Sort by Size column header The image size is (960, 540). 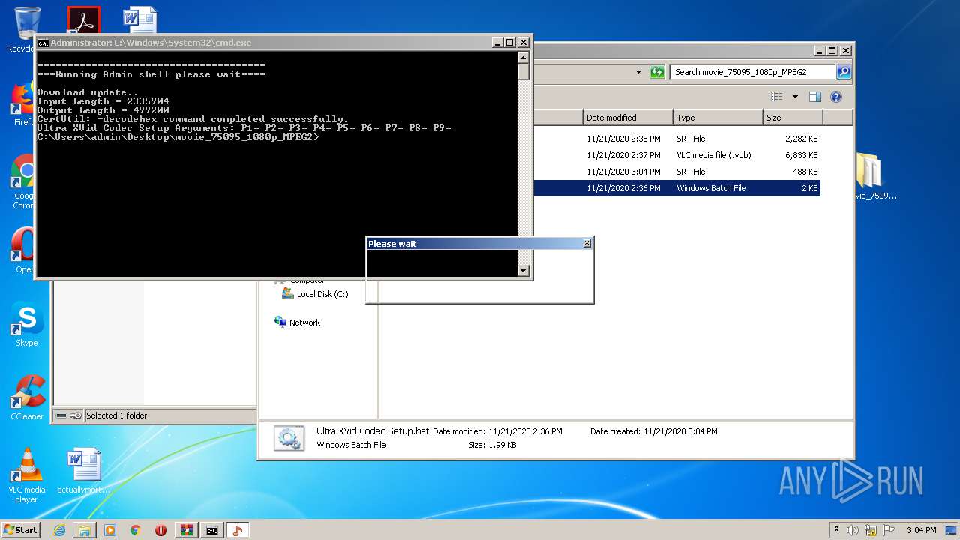coord(793,118)
